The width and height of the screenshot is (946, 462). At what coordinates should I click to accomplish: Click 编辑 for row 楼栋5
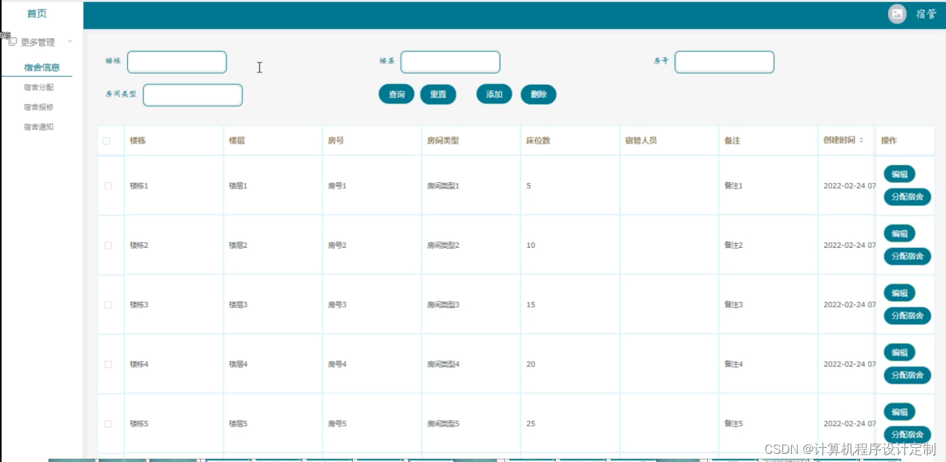900,412
